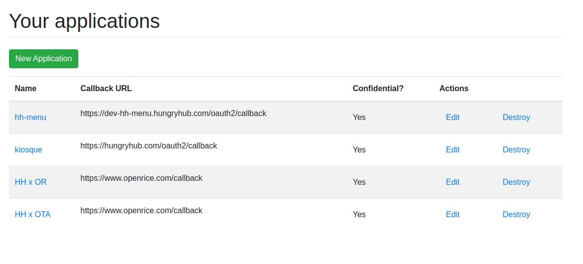This screenshot has width=583, height=264.
Task: Click the Callback URL column header
Action: tap(106, 89)
